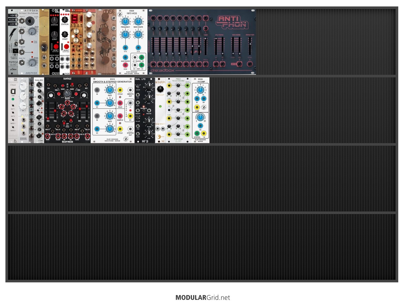Image resolution: width=406 pixels, height=303 pixels.
Task: Click the Antiphon reverb MIX slider
Action: pyautogui.click(x=239, y=46)
